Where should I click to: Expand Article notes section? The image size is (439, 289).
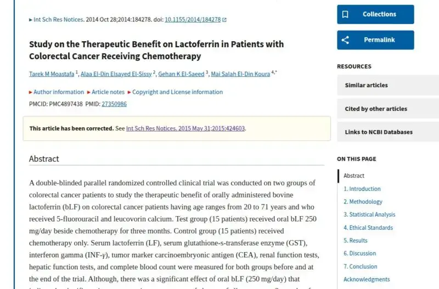pyautogui.click(x=106, y=92)
